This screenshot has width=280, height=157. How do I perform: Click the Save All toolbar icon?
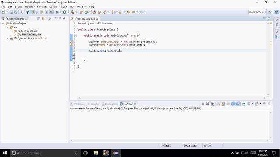[16, 12]
